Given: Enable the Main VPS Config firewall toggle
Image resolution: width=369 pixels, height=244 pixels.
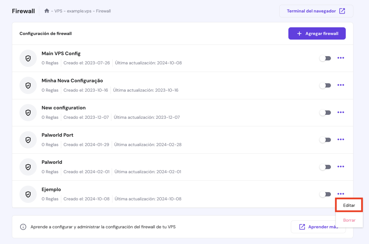Looking at the screenshot, I should tap(325, 58).
